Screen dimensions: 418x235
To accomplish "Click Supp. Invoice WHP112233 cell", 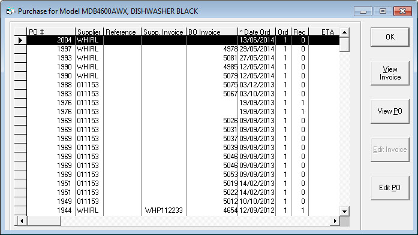I will click(x=163, y=210).
